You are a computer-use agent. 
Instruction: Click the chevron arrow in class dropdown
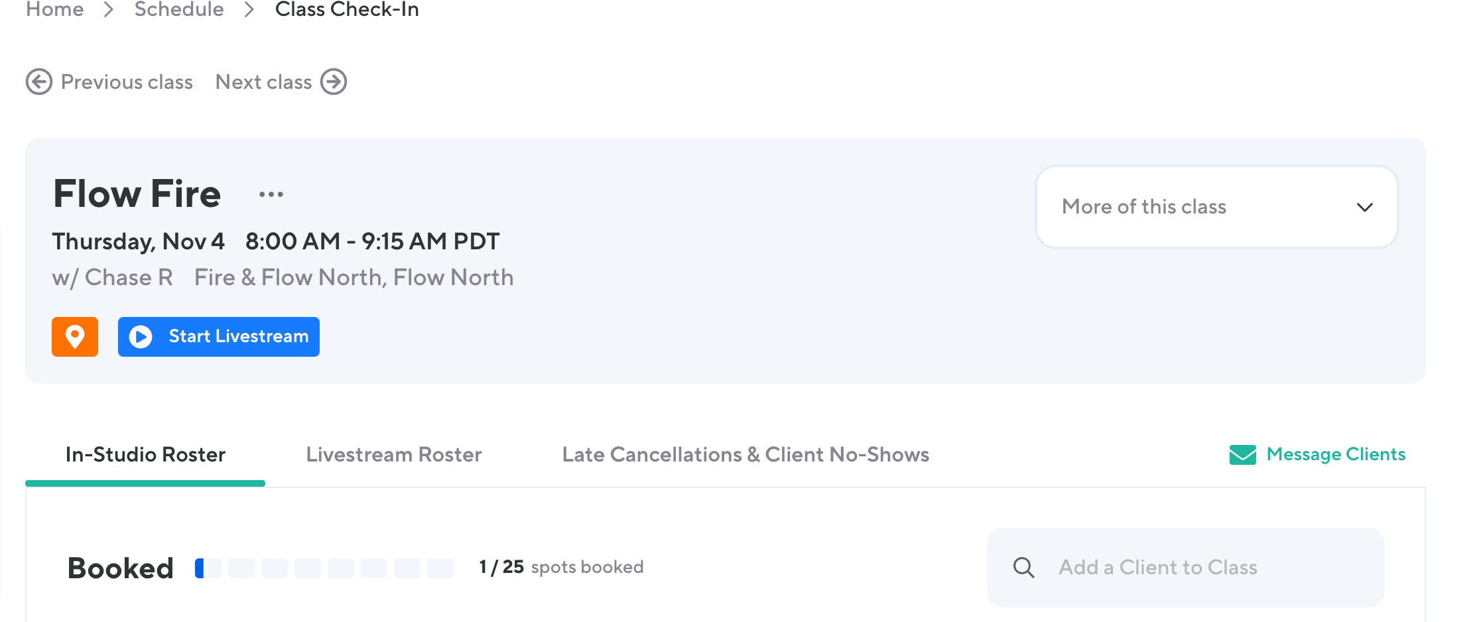coord(1364,208)
